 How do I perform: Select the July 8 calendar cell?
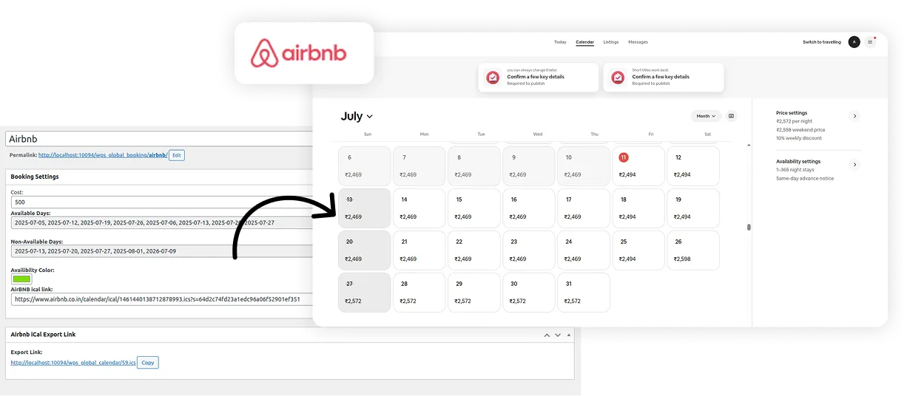click(473, 166)
